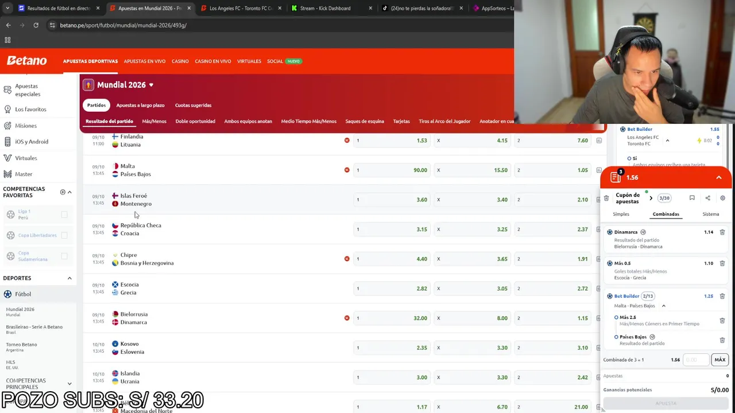Click the 3/30 coupon counter badge
Viewport: 735px width, 413px height.
click(664, 198)
